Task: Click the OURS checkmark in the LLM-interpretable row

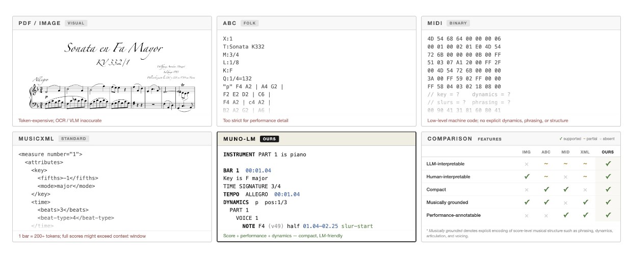Action: tap(608, 164)
